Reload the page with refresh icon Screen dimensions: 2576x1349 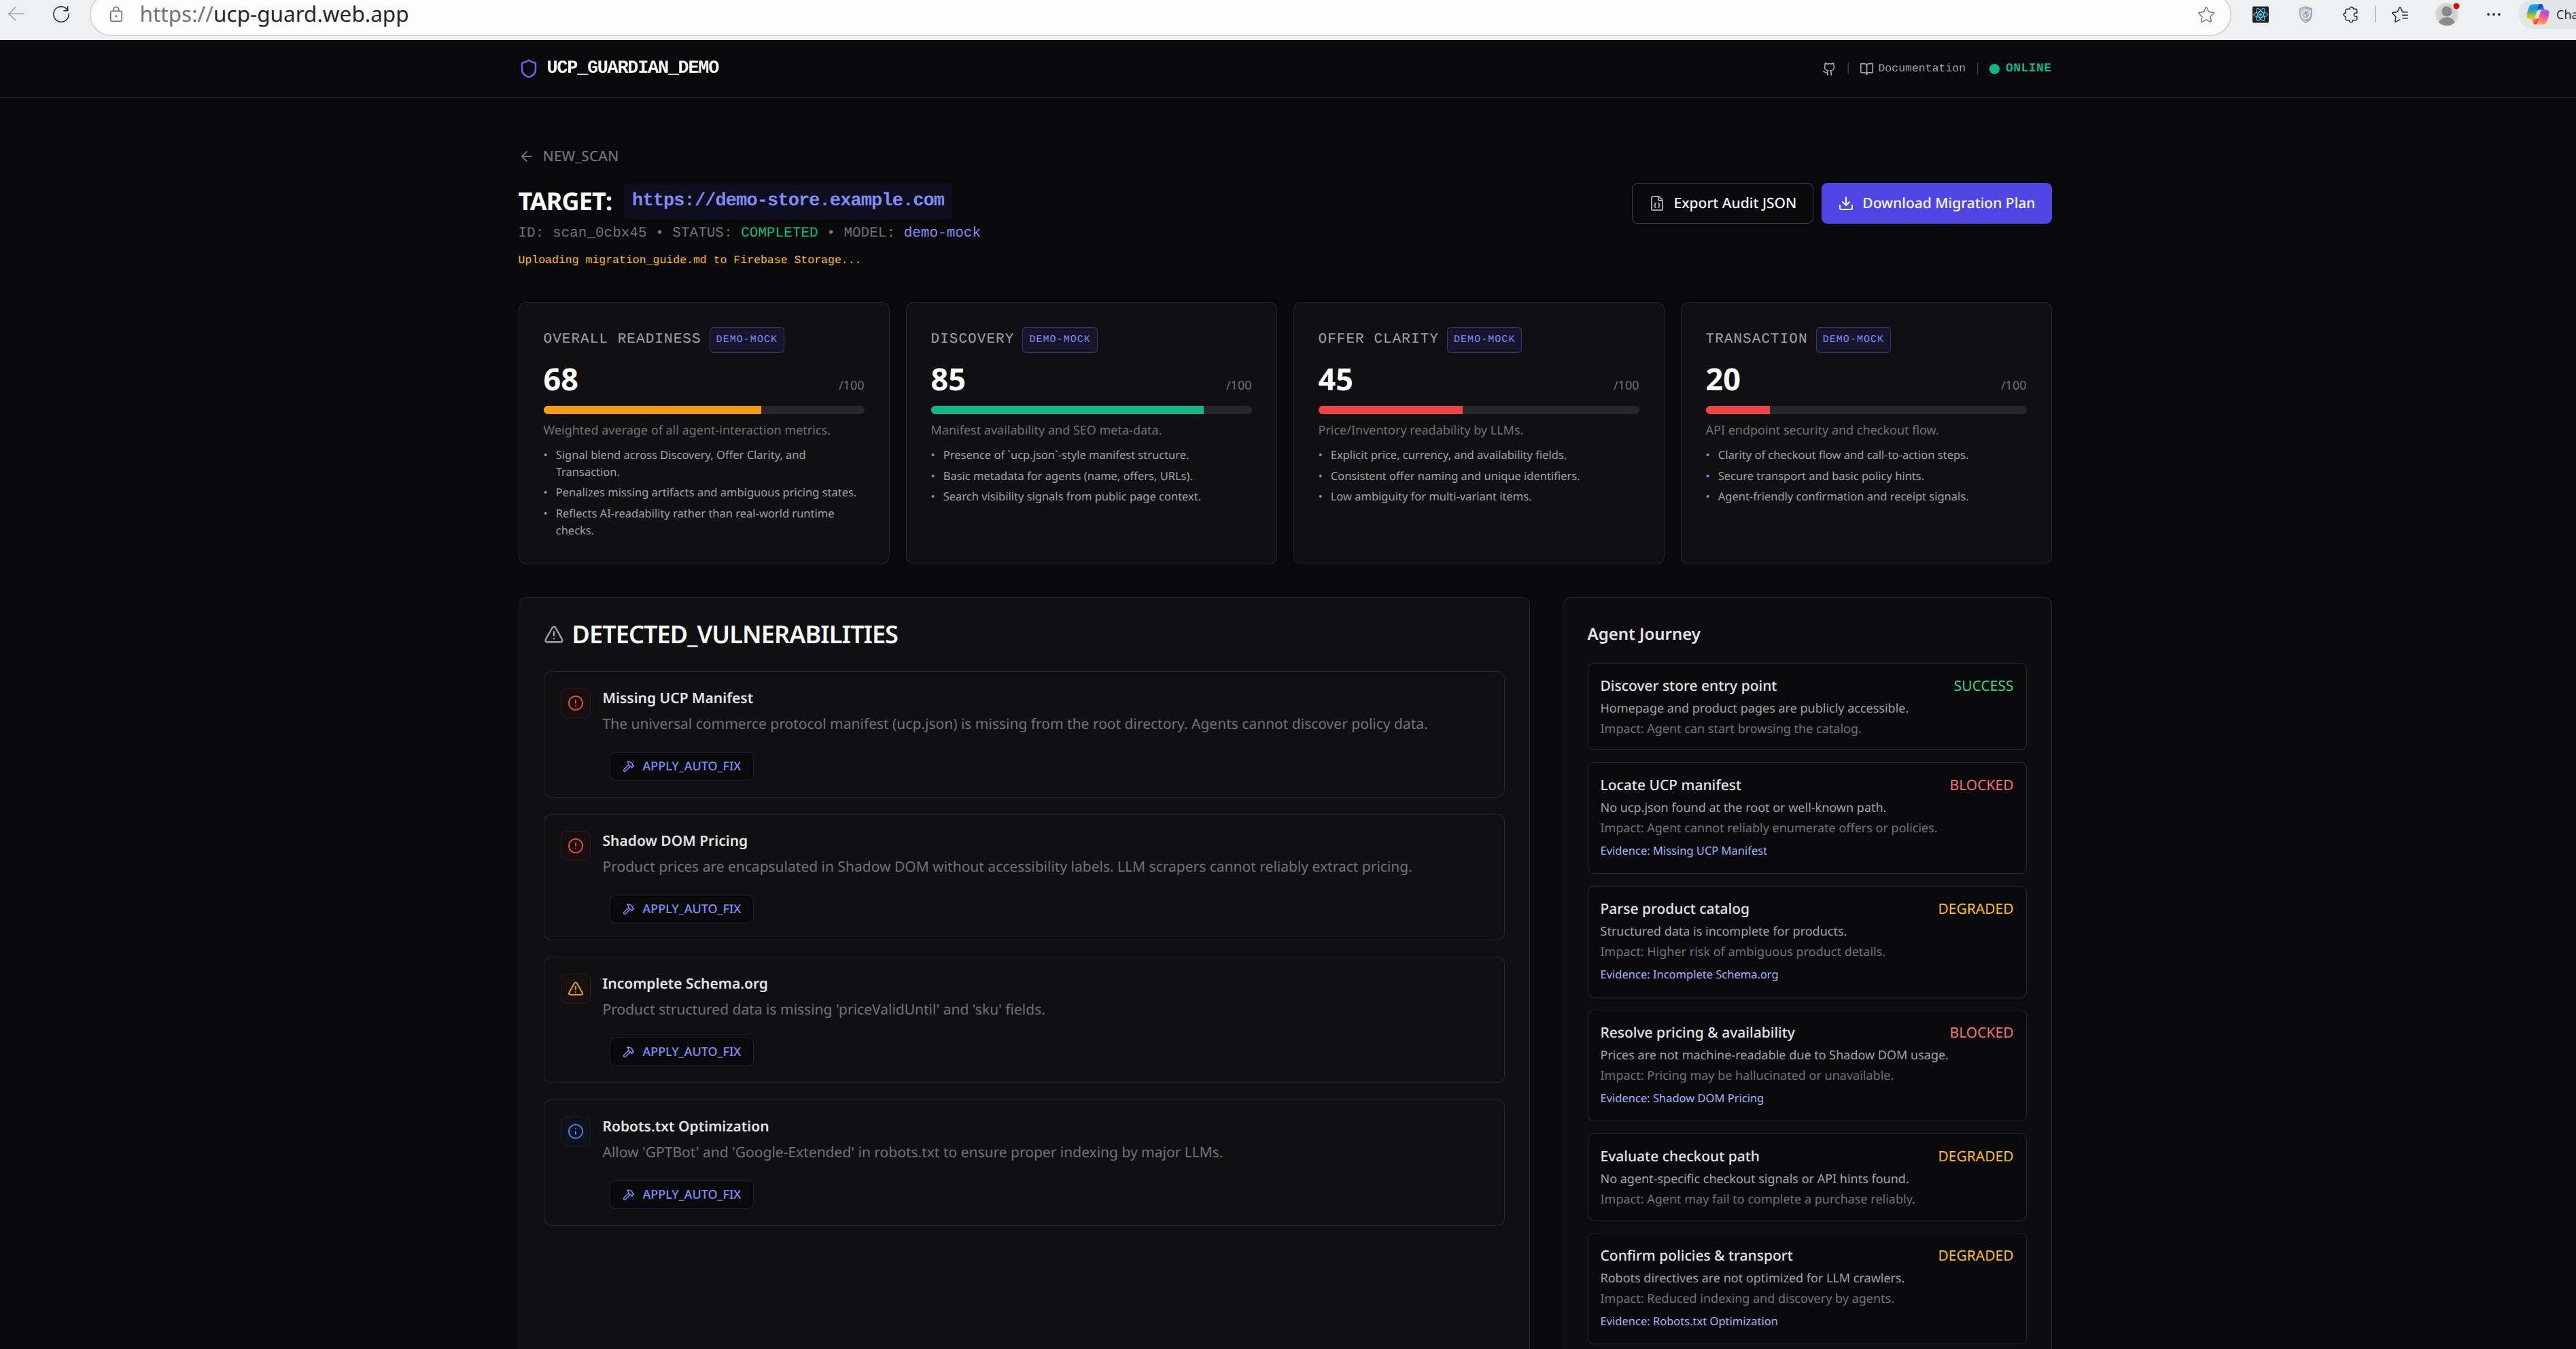(x=61, y=14)
